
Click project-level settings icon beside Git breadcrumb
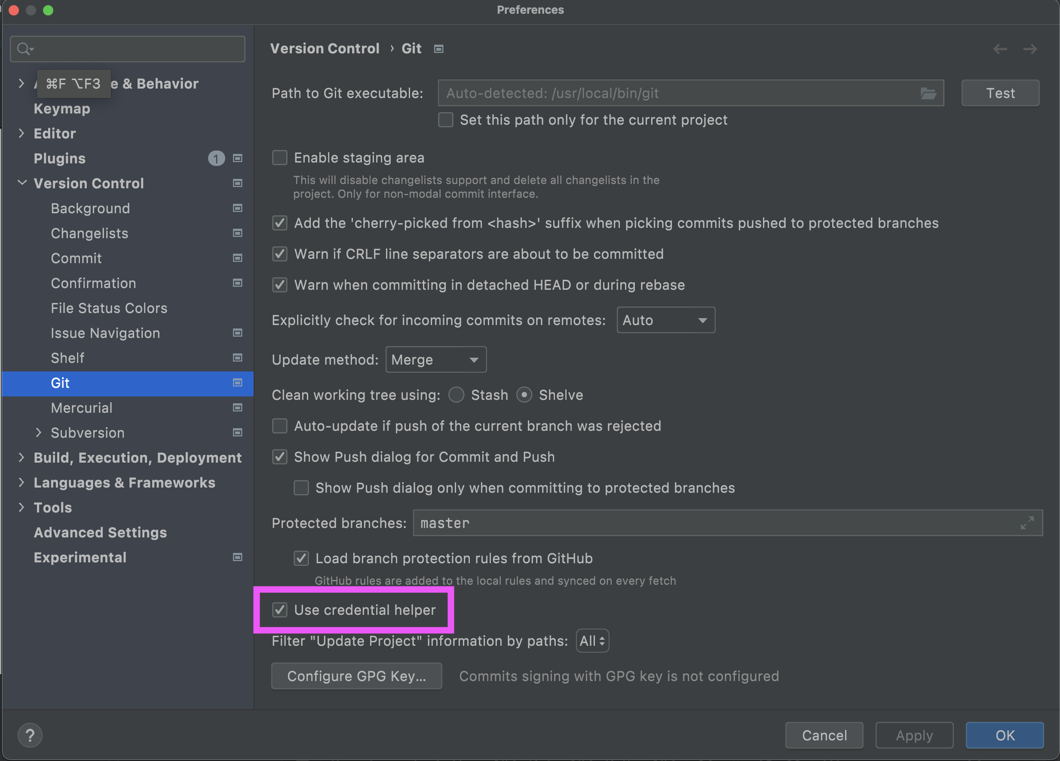pyautogui.click(x=438, y=49)
